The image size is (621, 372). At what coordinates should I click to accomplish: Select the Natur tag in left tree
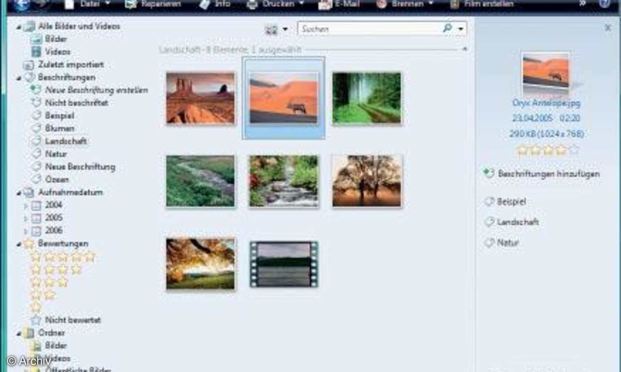56,154
